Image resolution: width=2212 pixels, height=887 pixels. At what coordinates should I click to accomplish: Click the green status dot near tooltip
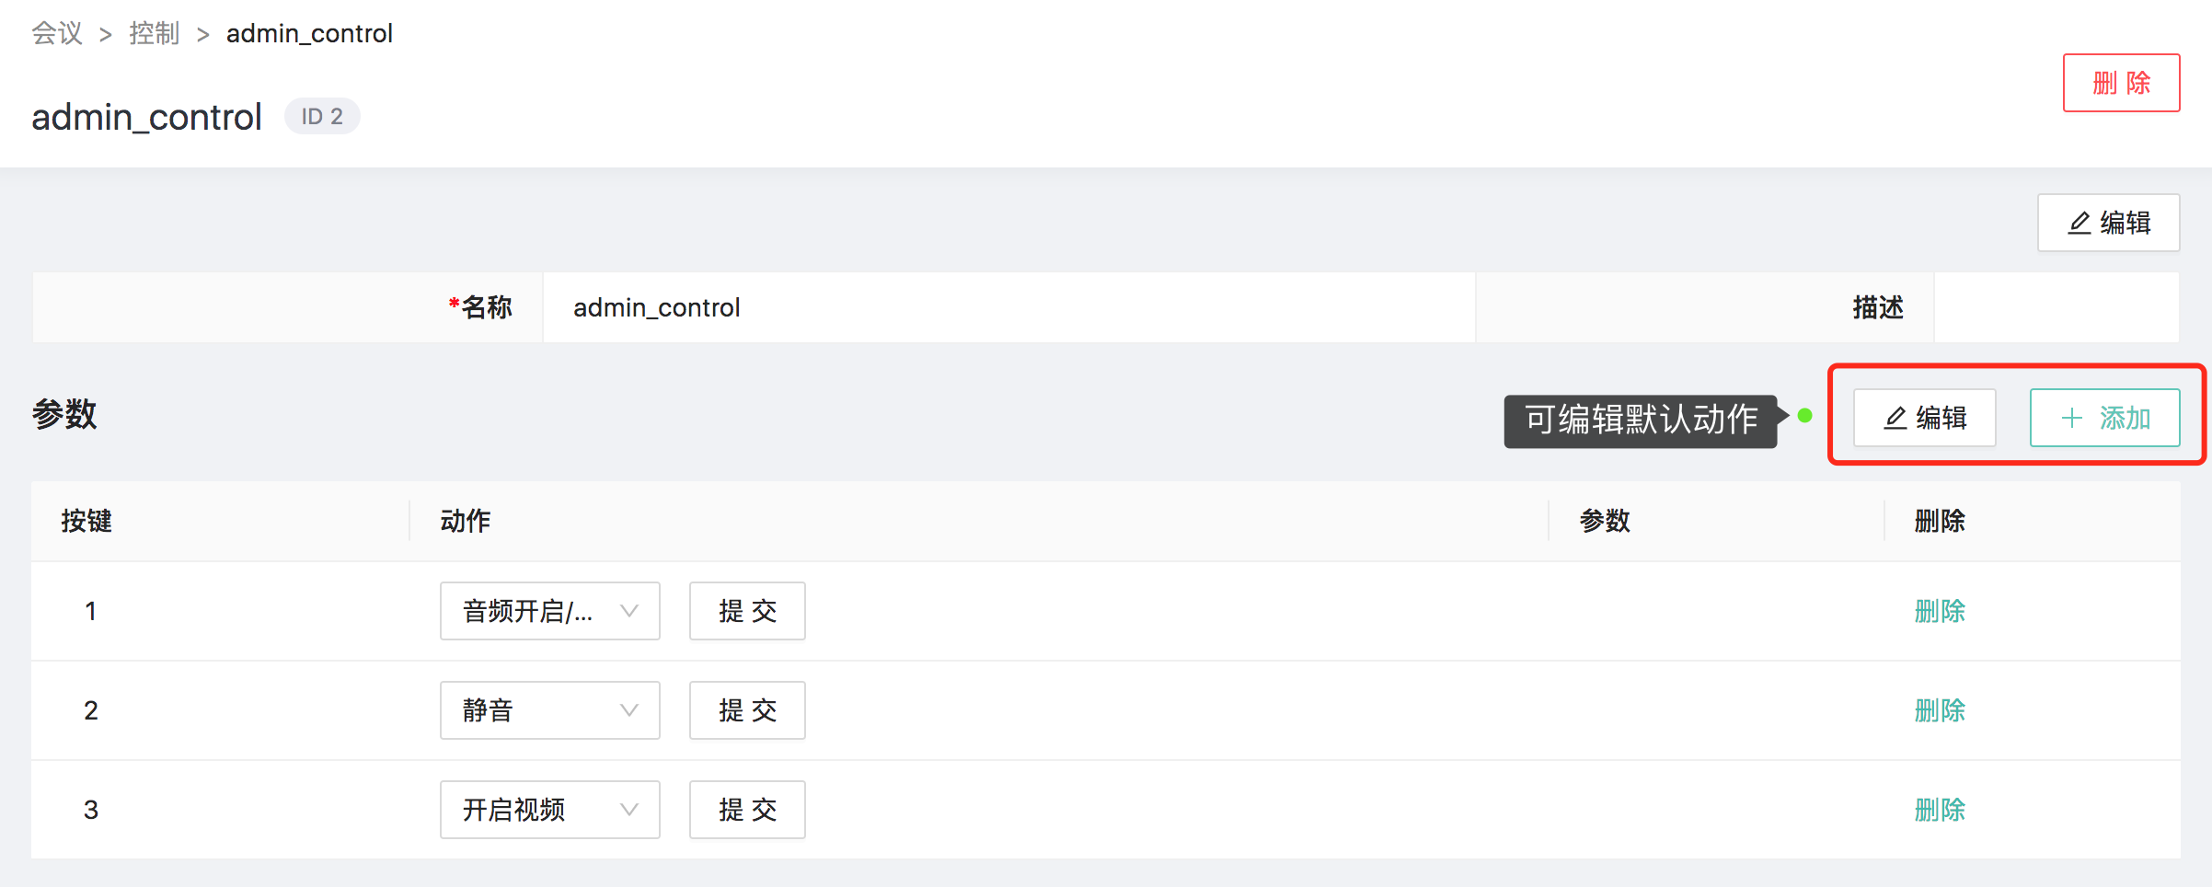point(1805,416)
